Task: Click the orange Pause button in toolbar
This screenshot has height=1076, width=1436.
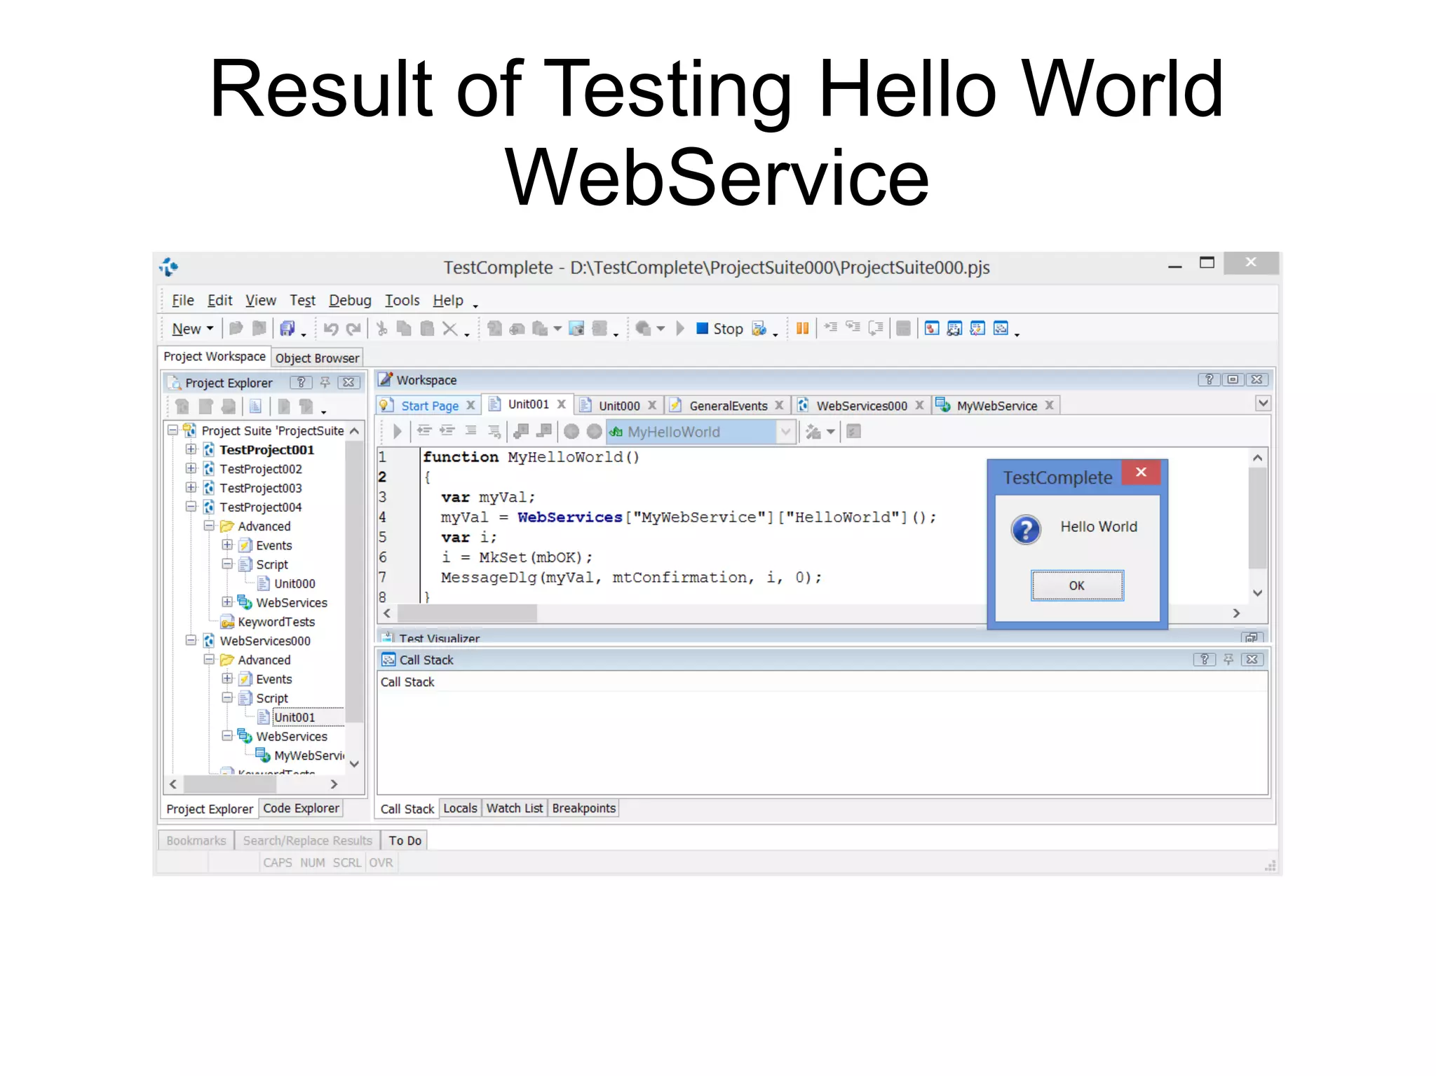Action: [x=803, y=329]
